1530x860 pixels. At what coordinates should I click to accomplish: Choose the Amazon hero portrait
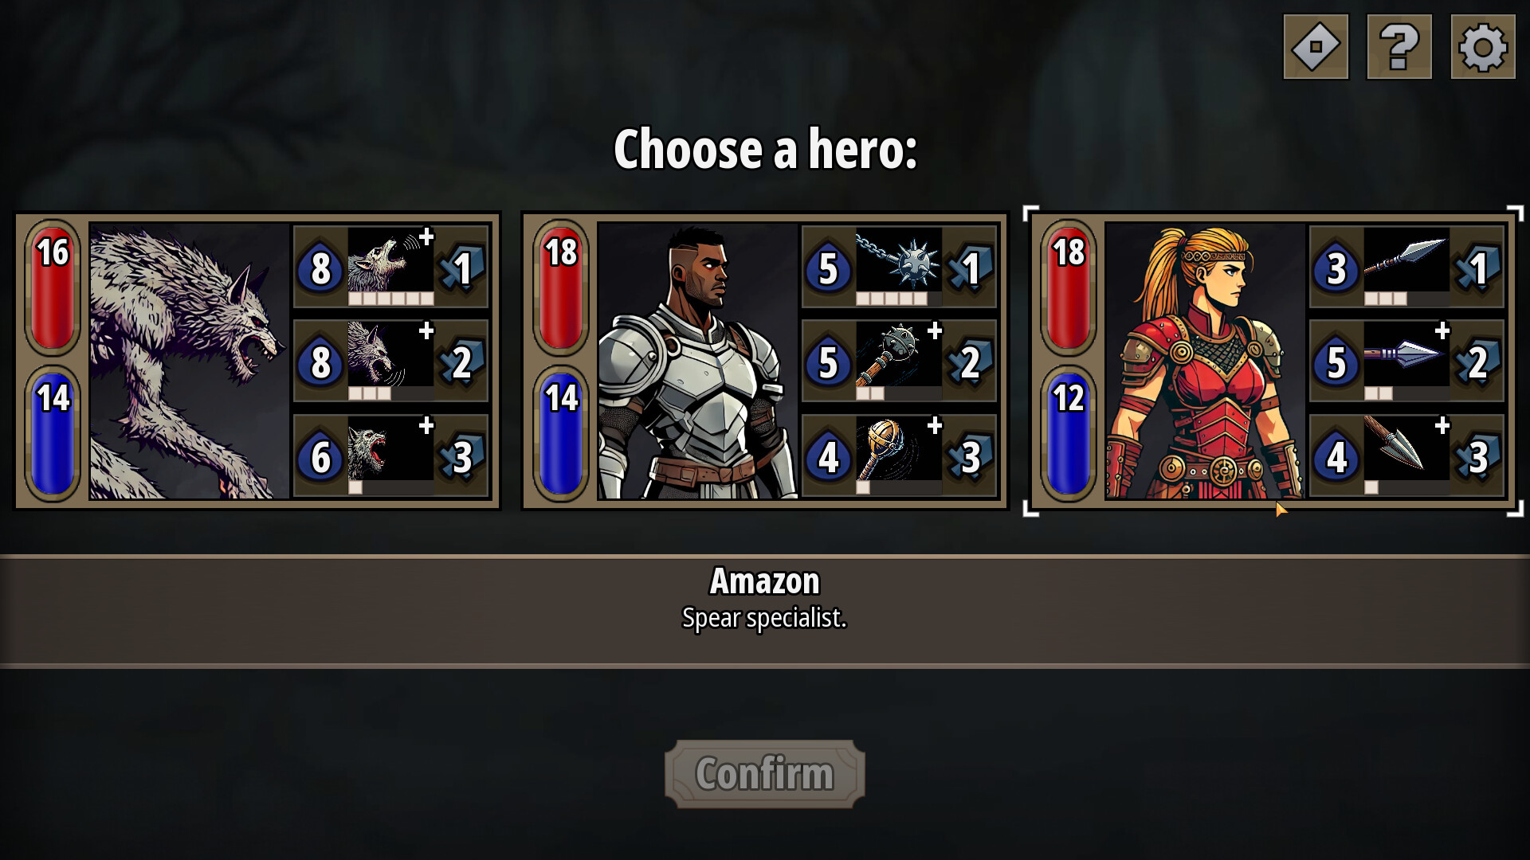point(1206,361)
